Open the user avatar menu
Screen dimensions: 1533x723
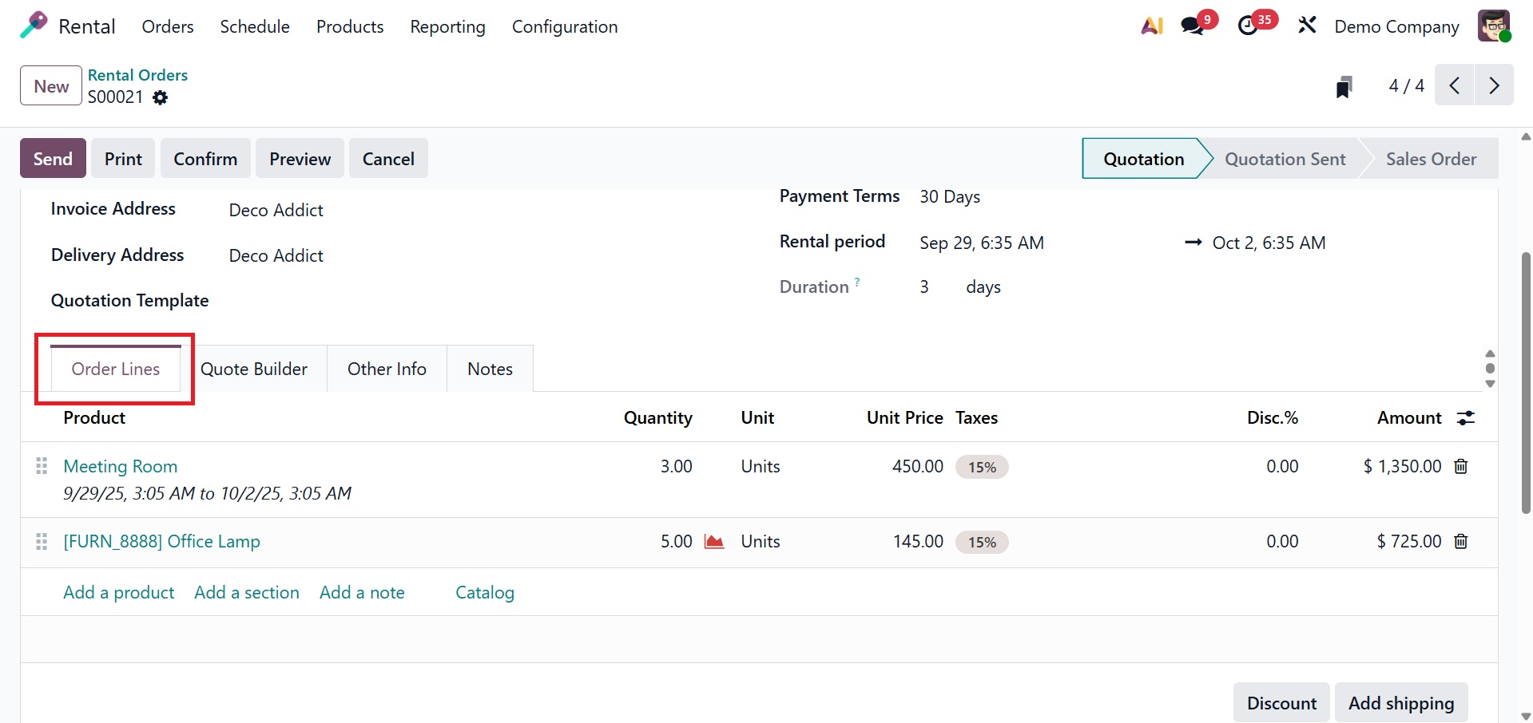tap(1493, 26)
